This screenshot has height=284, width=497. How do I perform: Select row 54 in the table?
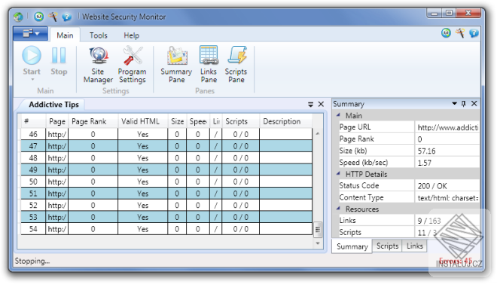point(166,229)
